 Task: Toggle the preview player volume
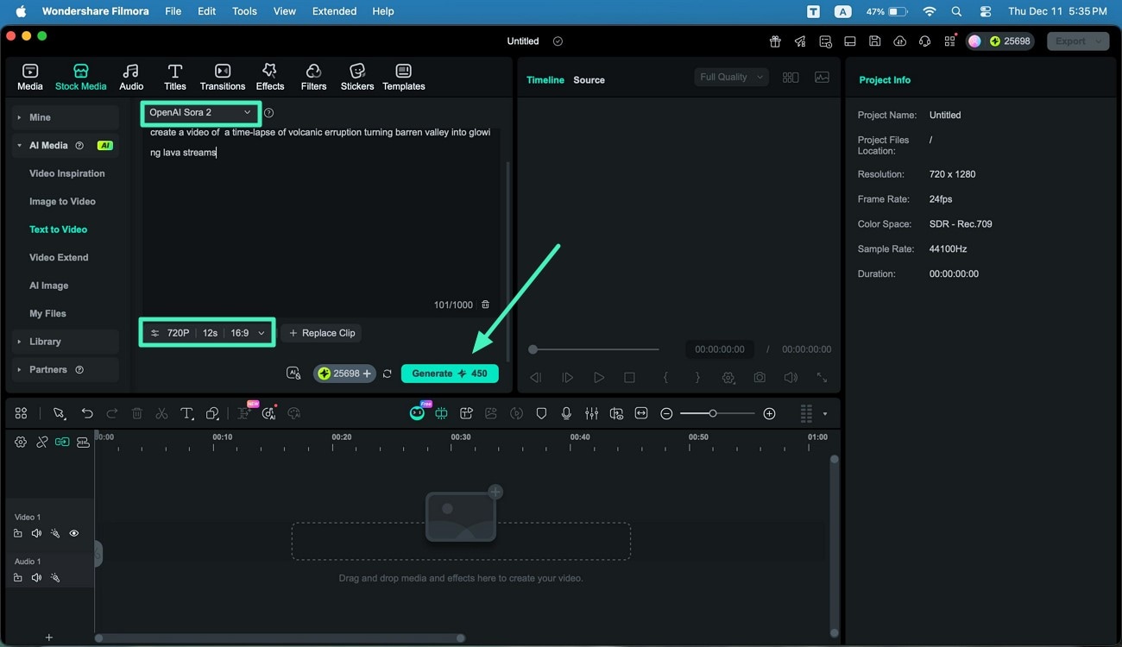(x=791, y=378)
